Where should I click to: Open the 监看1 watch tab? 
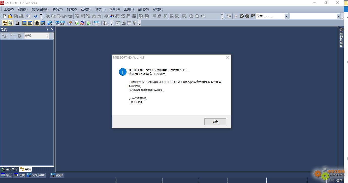(x=57, y=175)
